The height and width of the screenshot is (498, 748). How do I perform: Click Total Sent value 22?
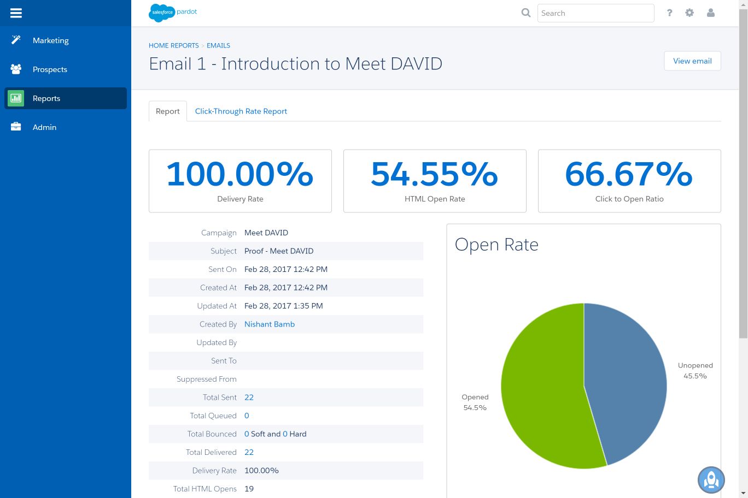pos(249,397)
